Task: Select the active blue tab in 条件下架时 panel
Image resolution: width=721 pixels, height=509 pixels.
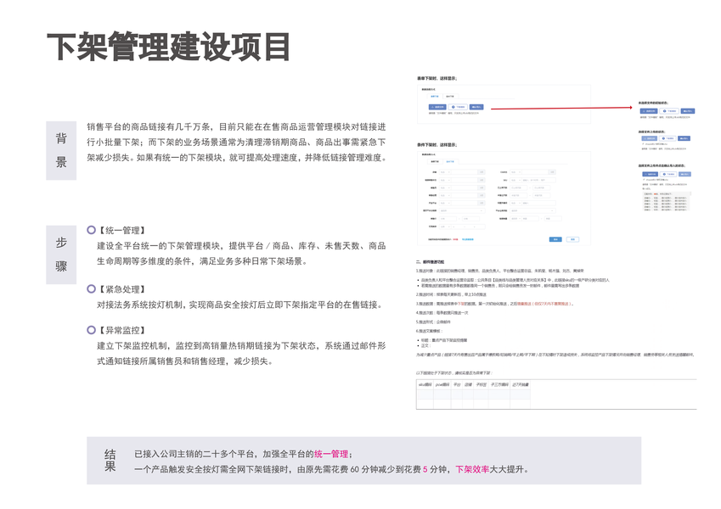Action: click(x=450, y=162)
